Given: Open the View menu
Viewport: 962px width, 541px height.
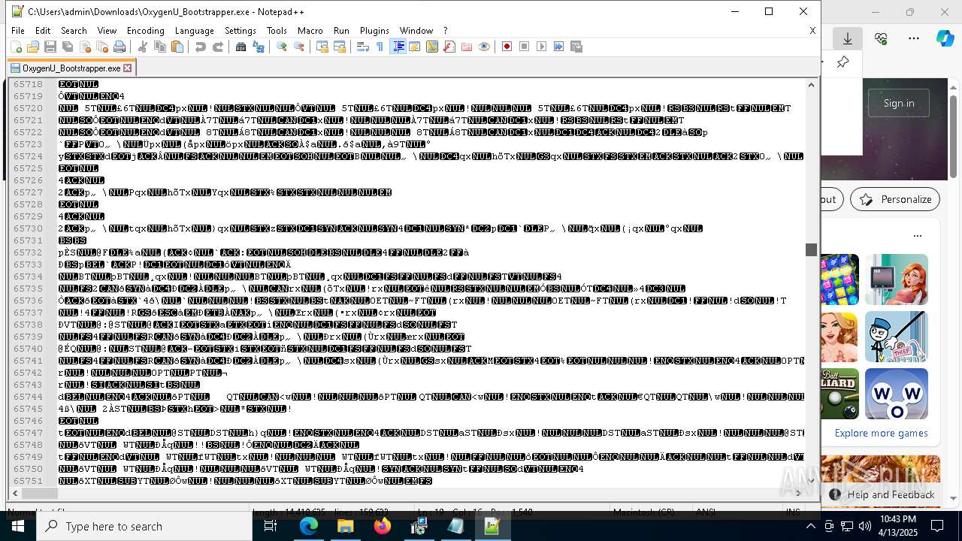Looking at the screenshot, I should coord(107,31).
